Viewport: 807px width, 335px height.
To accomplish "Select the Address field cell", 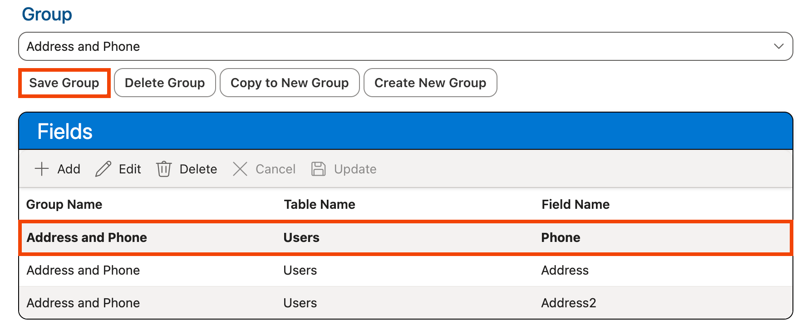I will (x=565, y=270).
